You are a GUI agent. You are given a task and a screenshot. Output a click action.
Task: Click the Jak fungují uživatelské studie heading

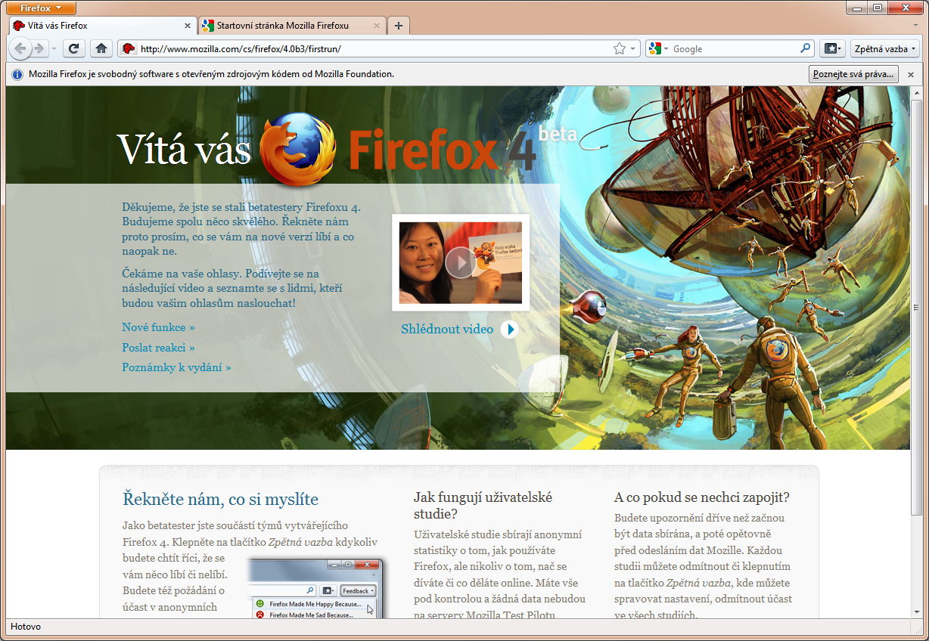(x=483, y=506)
